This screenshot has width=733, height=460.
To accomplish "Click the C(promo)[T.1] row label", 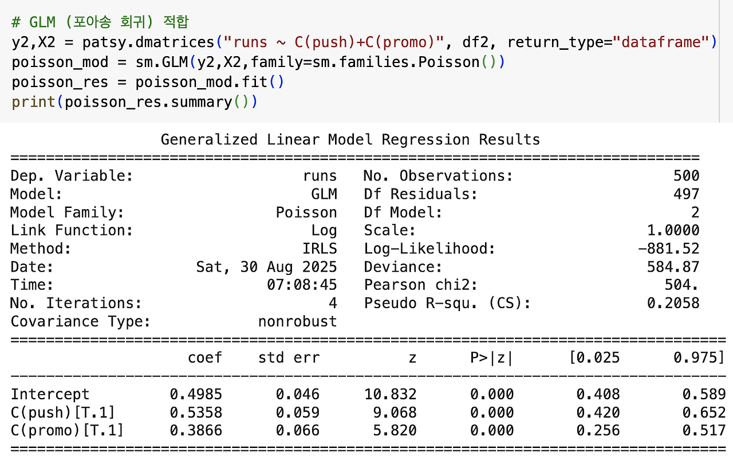I will [x=67, y=430].
